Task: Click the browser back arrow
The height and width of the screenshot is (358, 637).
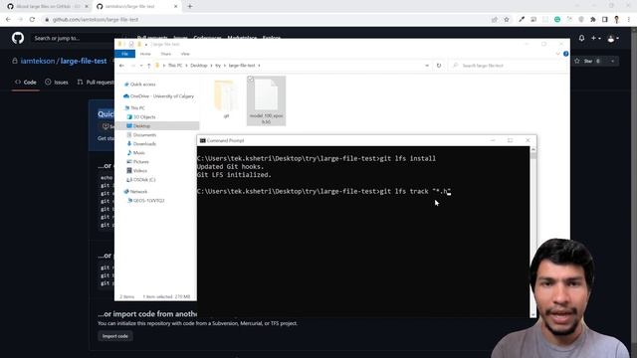Action: [x=8, y=19]
